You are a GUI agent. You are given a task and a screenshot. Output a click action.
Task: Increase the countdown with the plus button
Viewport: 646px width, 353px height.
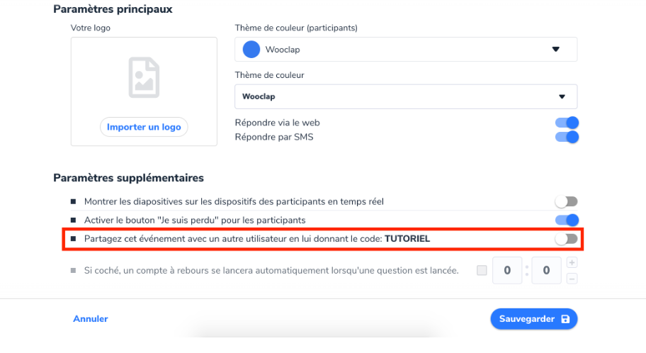pyautogui.click(x=572, y=263)
